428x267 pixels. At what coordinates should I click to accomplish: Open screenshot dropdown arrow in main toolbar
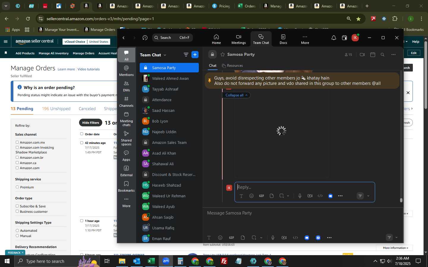(261, 238)
